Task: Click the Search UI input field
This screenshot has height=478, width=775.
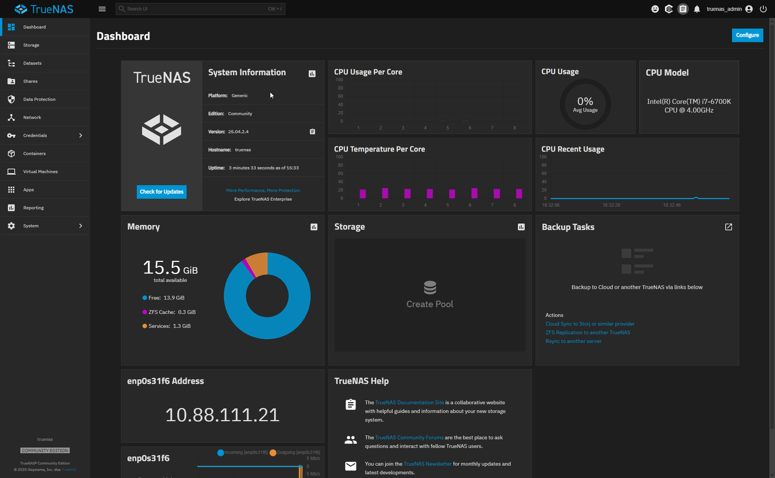Action: (x=200, y=8)
